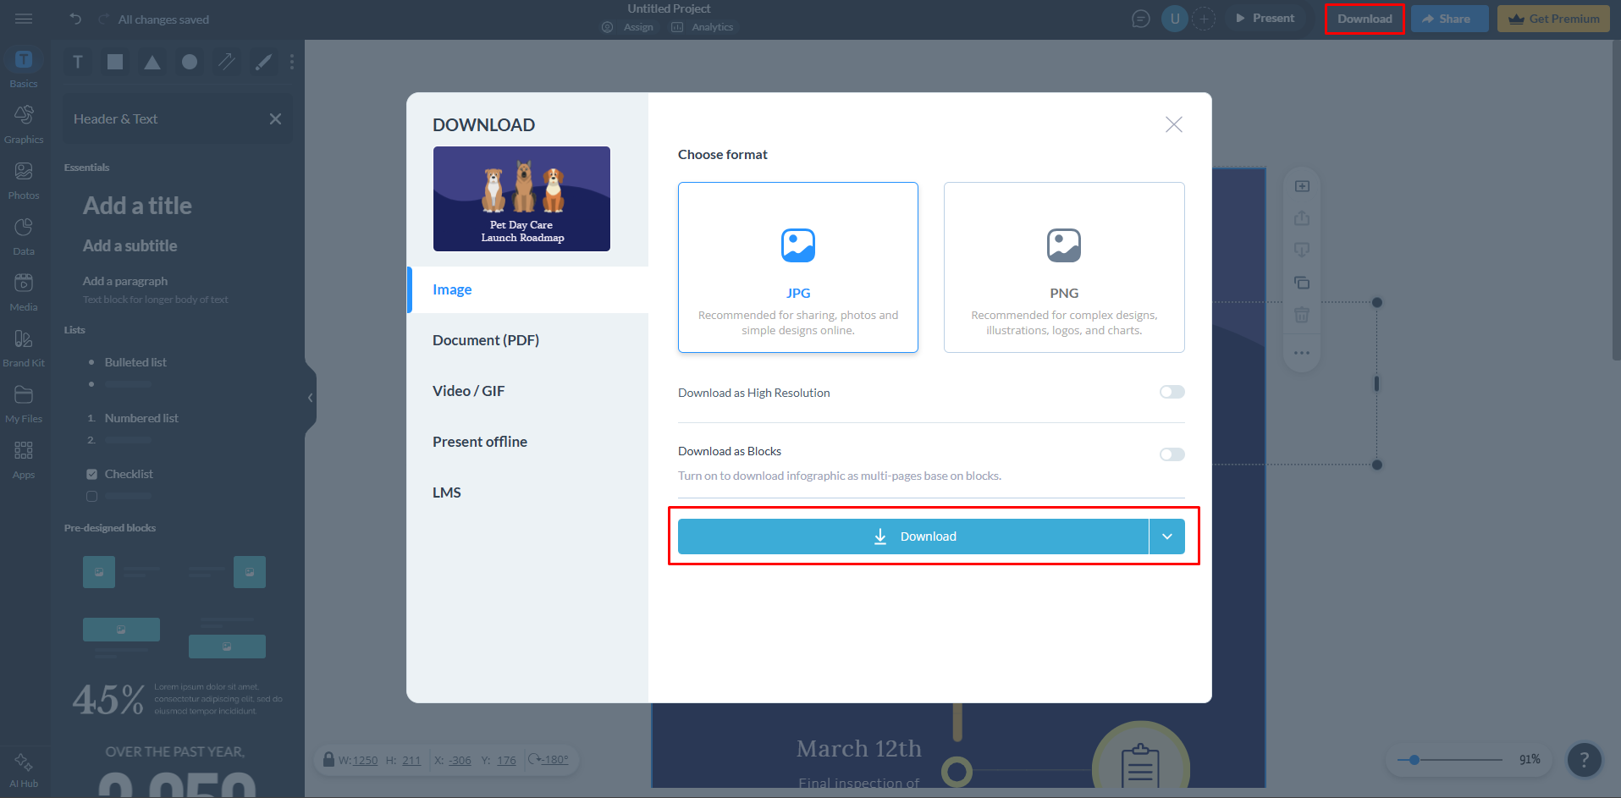Image resolution: width=1621 pixels, height=798 pixels.
Task: Click the Pet Day Care design thumbnail
Action: pos(521,198)
